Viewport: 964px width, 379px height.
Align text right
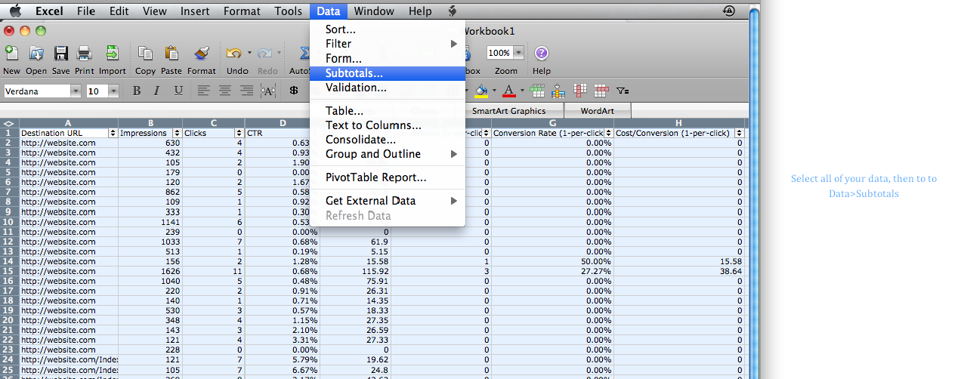(x=246, y=91)
